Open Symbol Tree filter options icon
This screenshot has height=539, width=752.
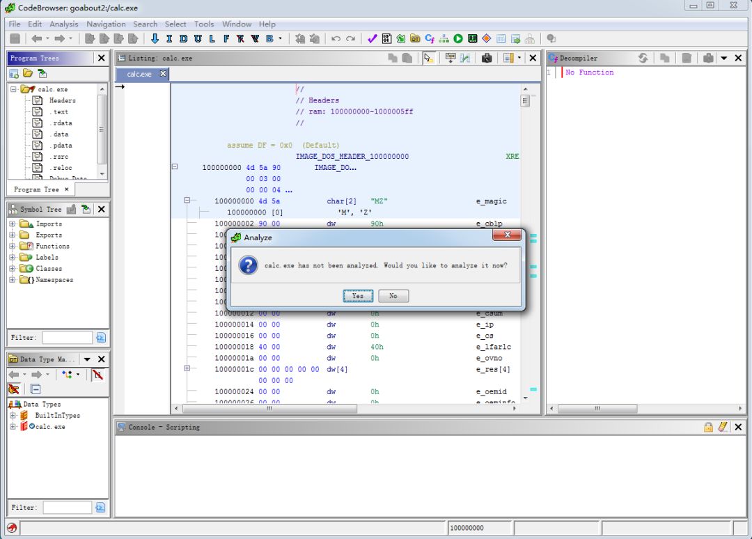pyautogui.click(x=101, y=338)
